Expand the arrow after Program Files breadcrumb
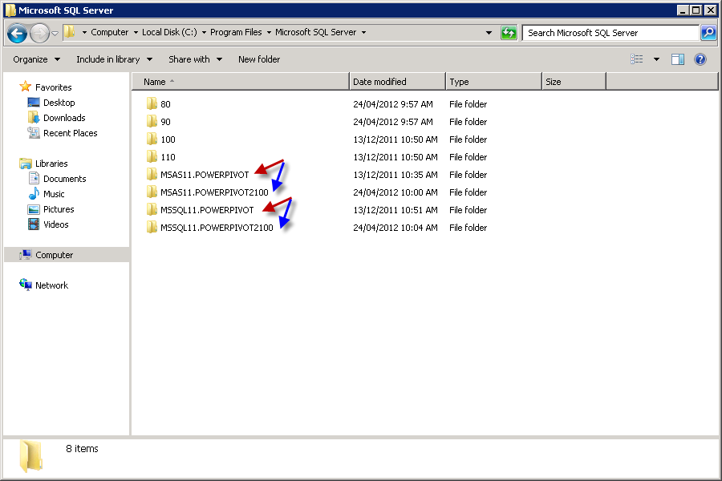 tap(269, 32)
